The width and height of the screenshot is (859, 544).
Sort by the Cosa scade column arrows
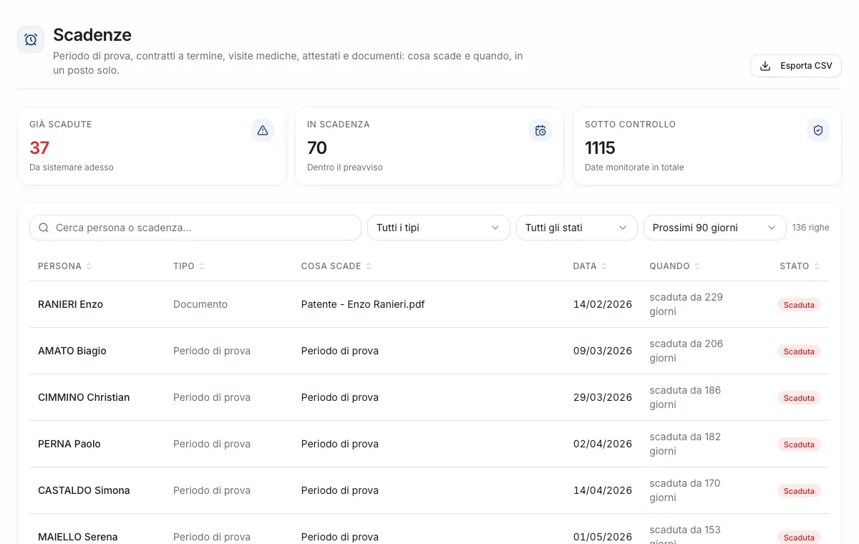coord(369,266)
